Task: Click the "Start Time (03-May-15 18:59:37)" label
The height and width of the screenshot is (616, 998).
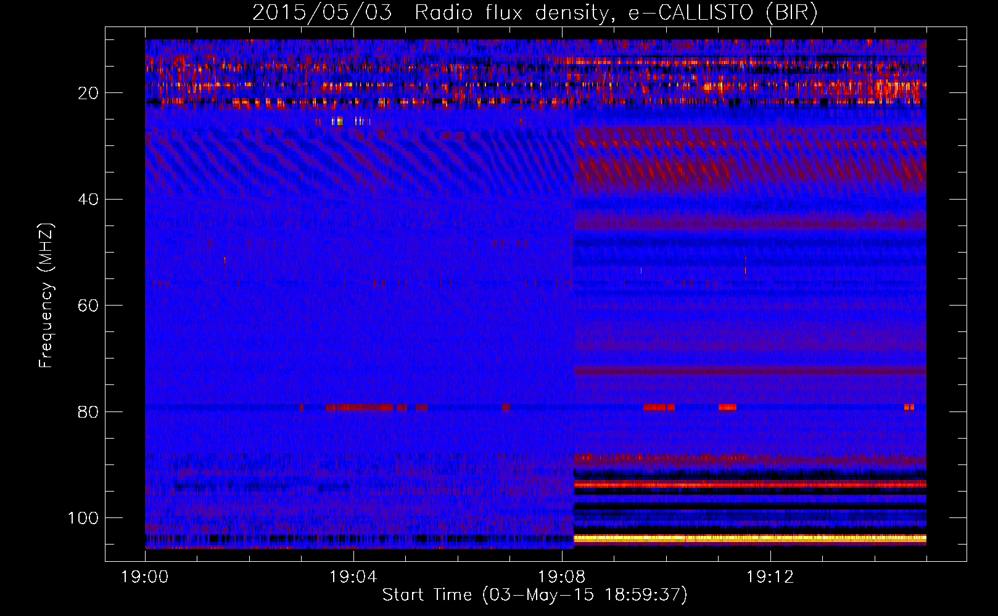Action: click(x=534, y=595)
